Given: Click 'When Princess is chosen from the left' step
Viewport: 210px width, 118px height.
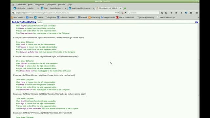Looking at the screenshot, I should [37, 63].
